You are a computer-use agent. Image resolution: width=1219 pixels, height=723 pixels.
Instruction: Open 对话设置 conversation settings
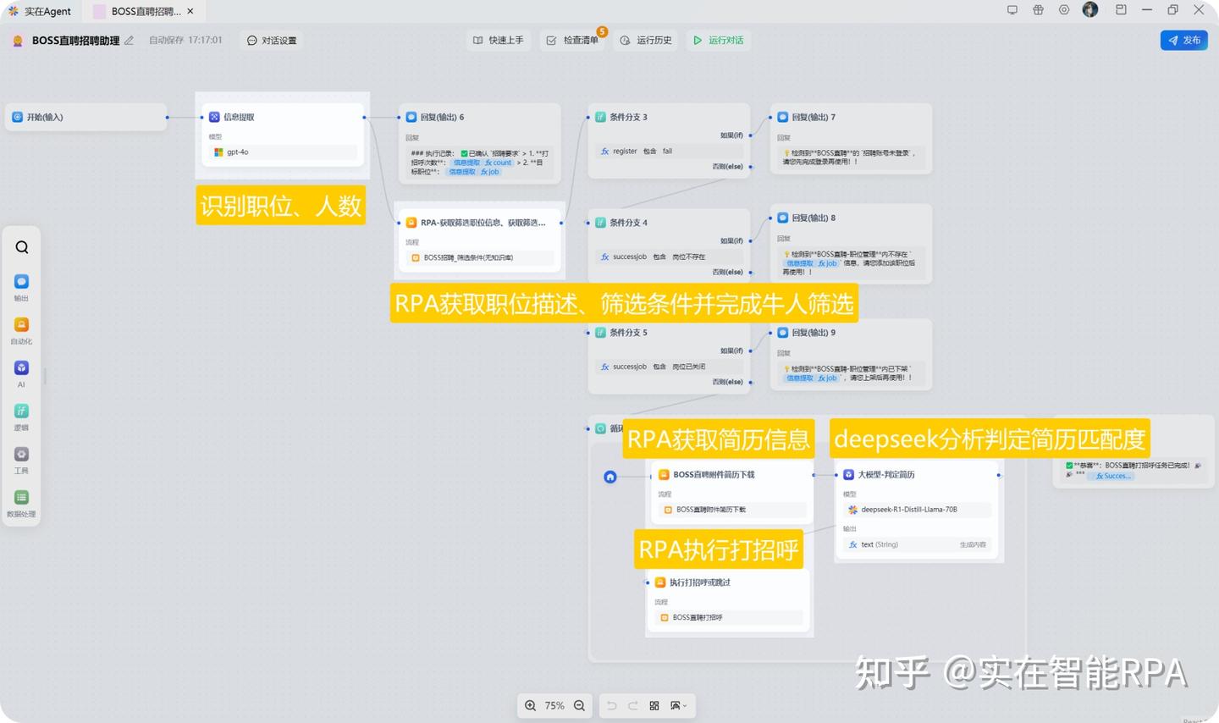pos(272,40)
